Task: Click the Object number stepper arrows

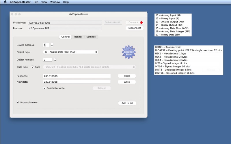Action: 55,60
